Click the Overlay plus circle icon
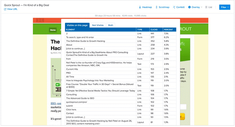Screen dimensions: 235x127 [x=189, y=7]
